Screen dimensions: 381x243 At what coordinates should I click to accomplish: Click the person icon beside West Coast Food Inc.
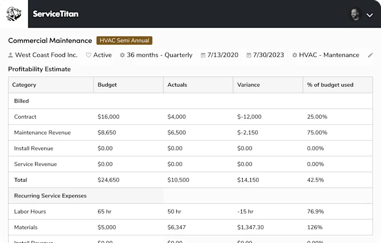click(x=11, y=55)
